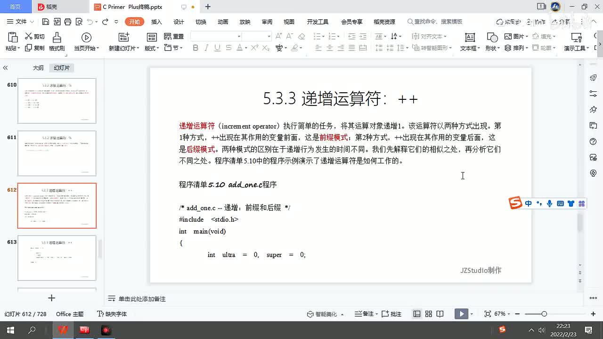Click the Print icon in quick access toolbar
The image size is (603, 339).
(x=68, y=22)
